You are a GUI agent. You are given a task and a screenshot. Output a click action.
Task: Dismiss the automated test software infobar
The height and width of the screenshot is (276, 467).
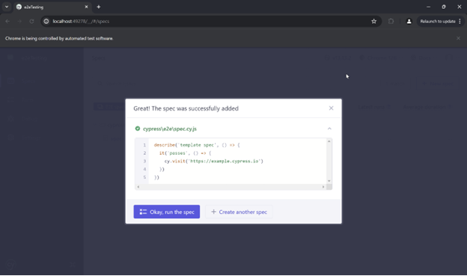pyautogui.click(x=458, y=38)
